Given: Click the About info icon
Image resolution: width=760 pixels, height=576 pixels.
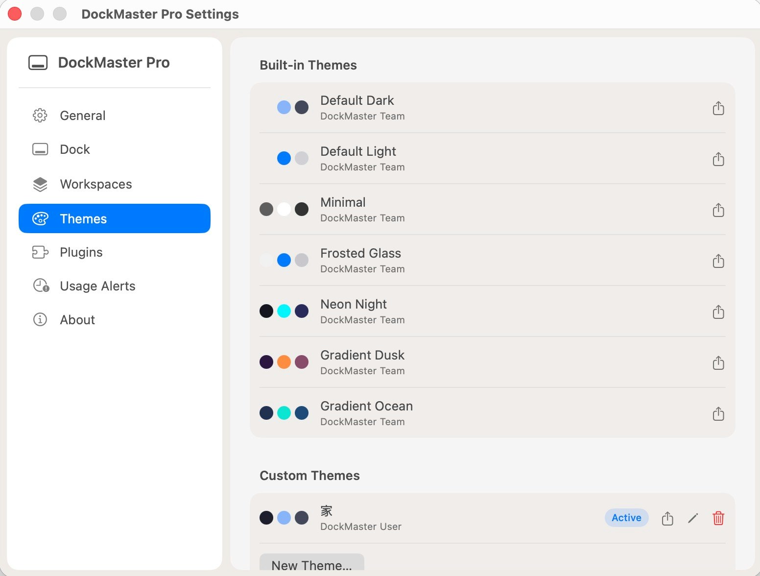Looking at the screenshot, I should point(40,319).
